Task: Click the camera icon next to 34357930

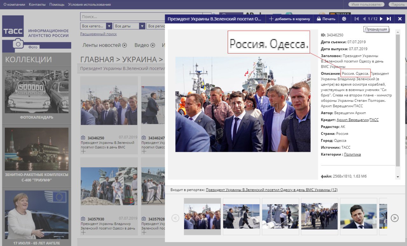Action: [83, 219]
